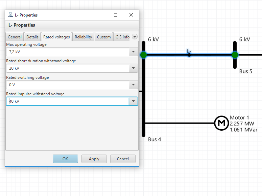Close the L- Properties dialog

131,15
